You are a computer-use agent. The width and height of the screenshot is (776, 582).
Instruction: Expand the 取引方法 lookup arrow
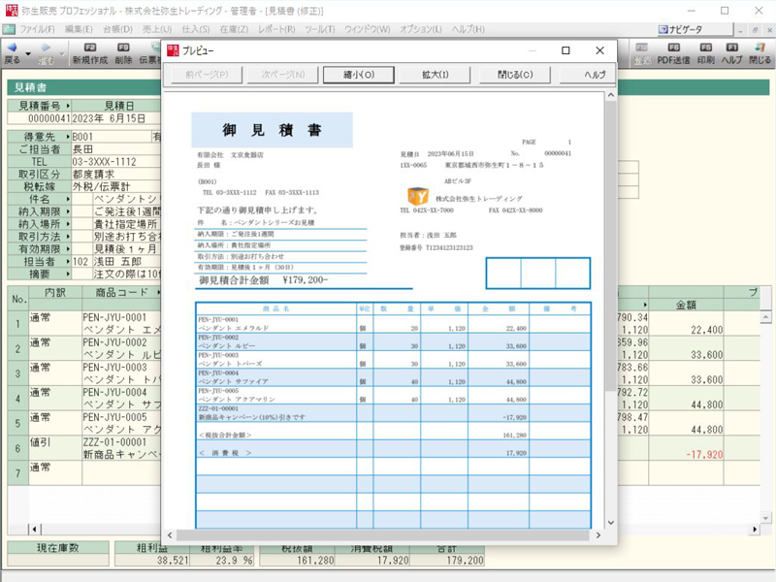click(68, 237)
